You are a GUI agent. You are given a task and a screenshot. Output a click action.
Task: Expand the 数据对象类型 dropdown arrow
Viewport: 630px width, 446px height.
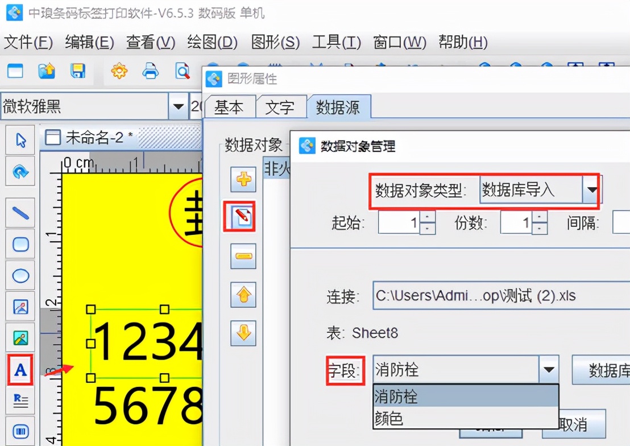pyautogui.click(x=591, y=189)
